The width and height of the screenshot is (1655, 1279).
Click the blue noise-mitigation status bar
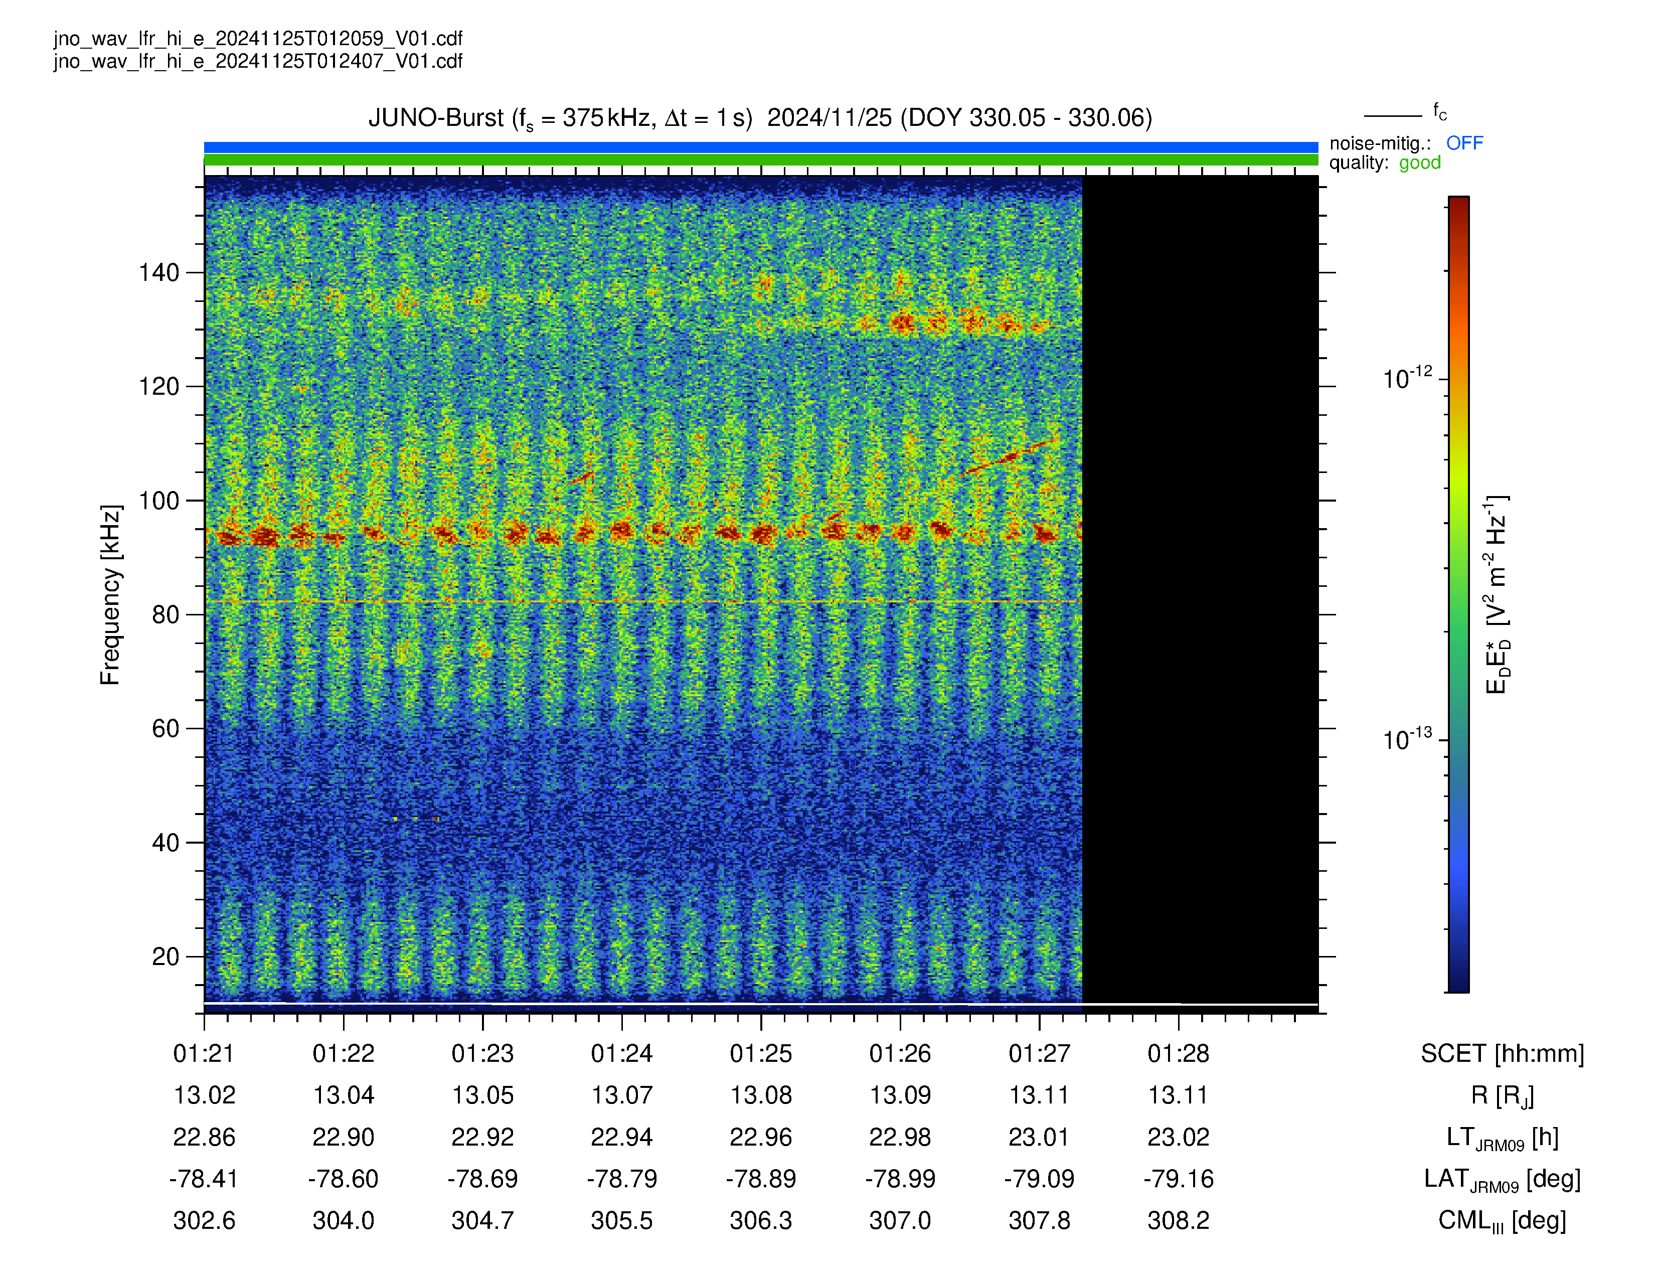click(761, 147)
